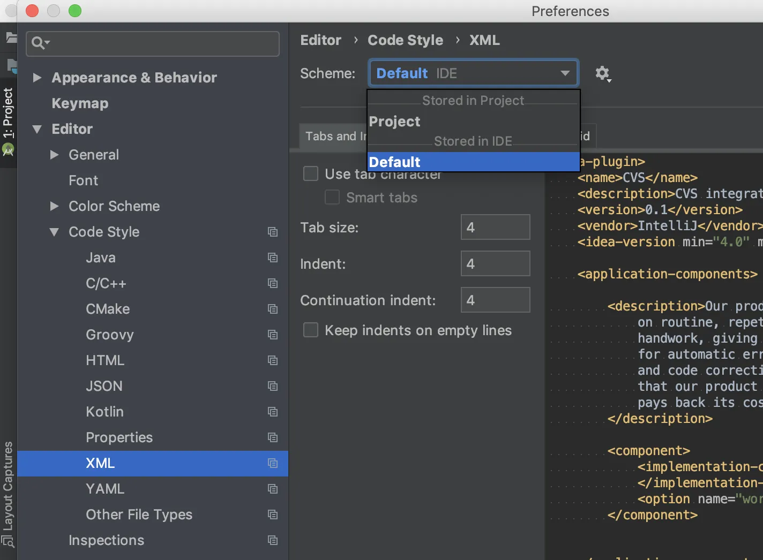Click project-level icon beside Code Style
The image size is (763, 560).
coord(273,232)
